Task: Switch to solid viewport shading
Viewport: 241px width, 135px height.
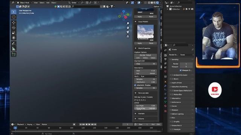Action: [152, 3]
